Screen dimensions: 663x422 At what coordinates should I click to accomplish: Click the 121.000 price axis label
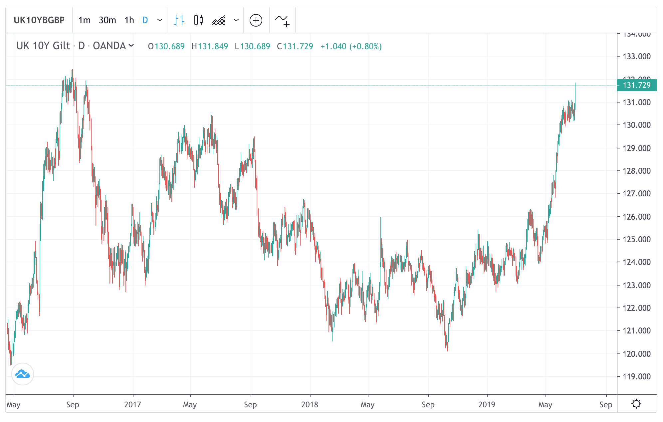[637, 330]
